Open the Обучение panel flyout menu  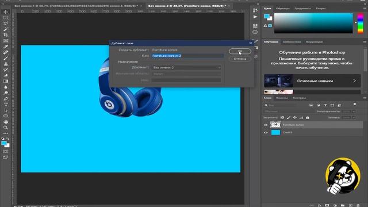(365, 42)
